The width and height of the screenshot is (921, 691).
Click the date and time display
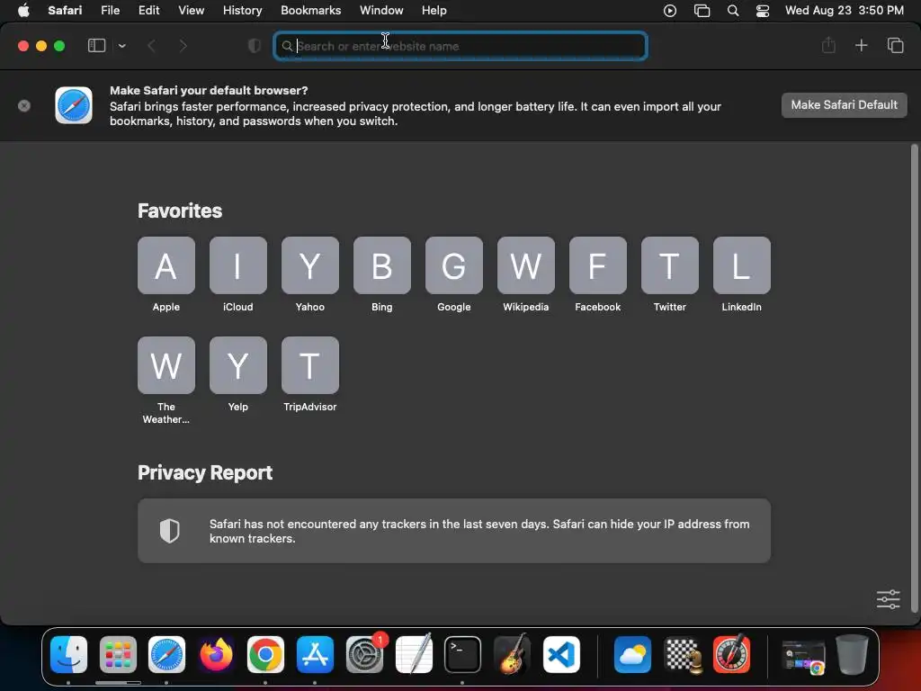click(844, 11)
